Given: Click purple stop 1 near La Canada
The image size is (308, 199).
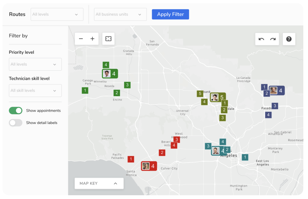Looking at the screenshot, I should (x=264, y=87).
